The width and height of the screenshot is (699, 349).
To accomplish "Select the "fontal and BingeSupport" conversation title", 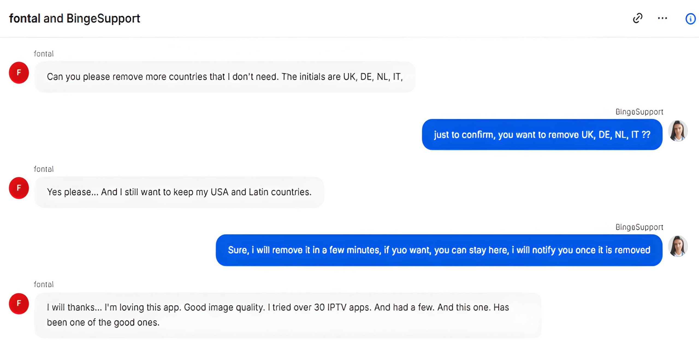I will [75, 19].
